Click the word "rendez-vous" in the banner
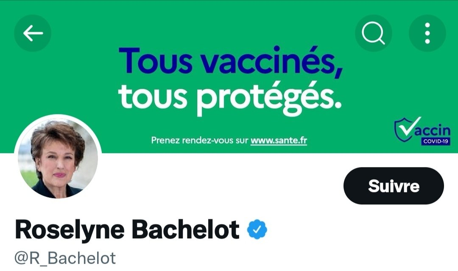 pyautogui.click(x=207, y=140)
